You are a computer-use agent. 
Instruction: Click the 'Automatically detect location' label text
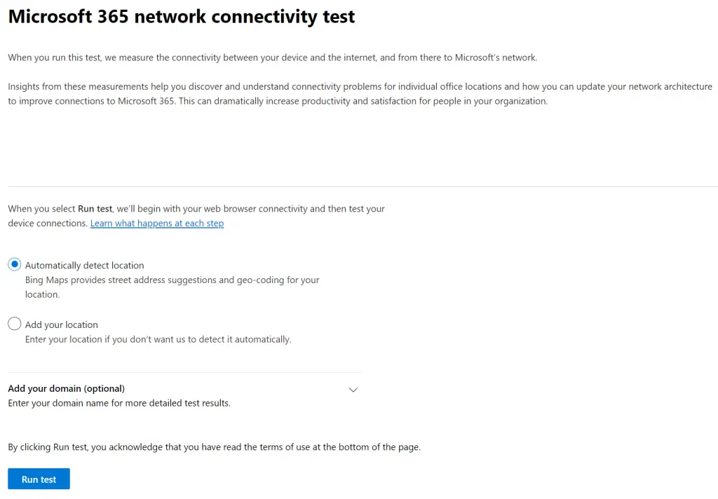84,266
